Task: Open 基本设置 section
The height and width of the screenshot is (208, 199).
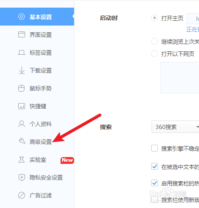Action: pyautogui.click(x=37, y=17)
